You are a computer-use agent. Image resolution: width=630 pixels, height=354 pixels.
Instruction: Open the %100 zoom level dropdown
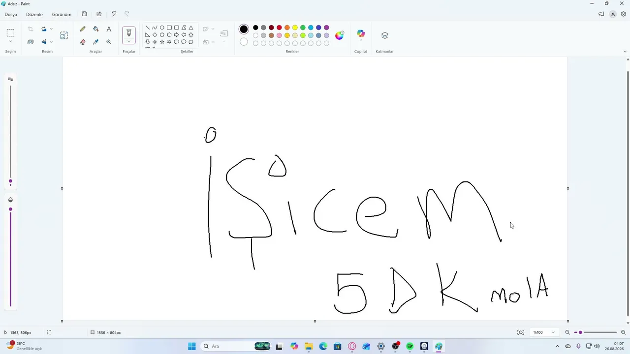point(543,332)
